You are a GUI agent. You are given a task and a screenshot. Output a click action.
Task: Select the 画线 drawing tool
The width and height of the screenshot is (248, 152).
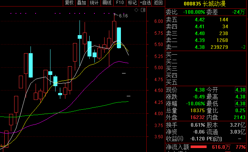coord(107,3)
